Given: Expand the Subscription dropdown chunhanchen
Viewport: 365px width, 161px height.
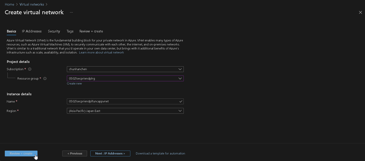Looking at the screenshot, I should click(125, 69).
